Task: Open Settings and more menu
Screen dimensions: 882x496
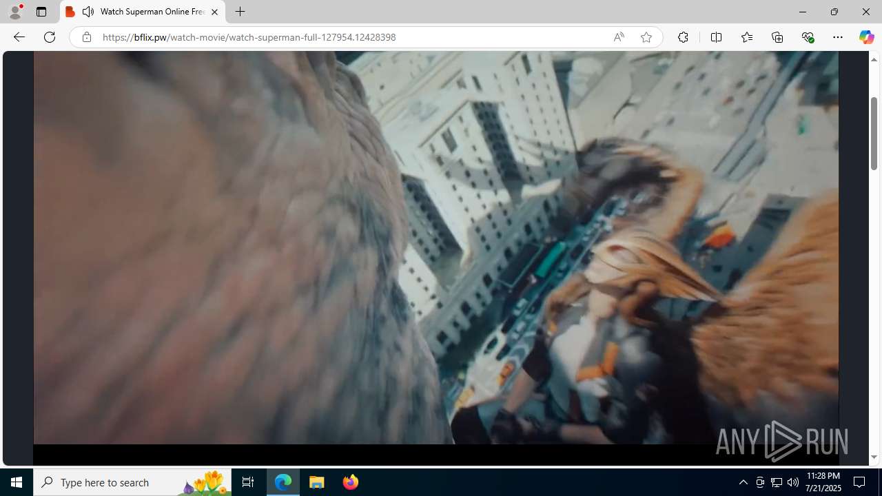Action: click(x=838, y=37)
